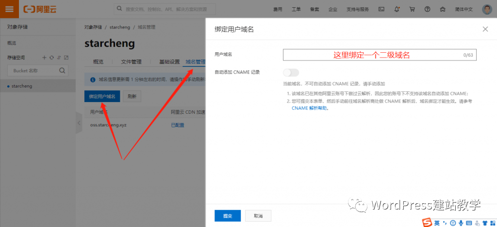
Task: Collapse the sidebar with the left chevron handle
Action: (79, 122)
